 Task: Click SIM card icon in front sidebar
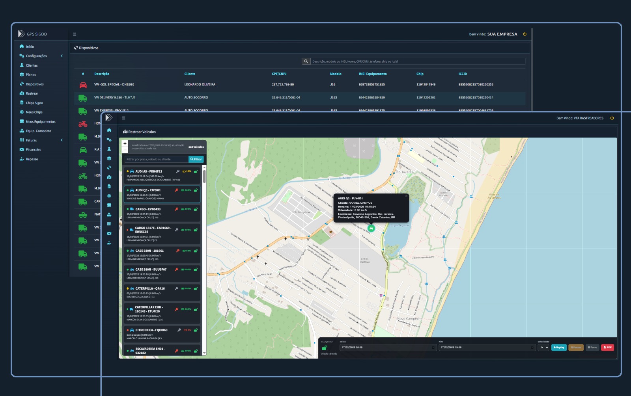pos(109,186)
